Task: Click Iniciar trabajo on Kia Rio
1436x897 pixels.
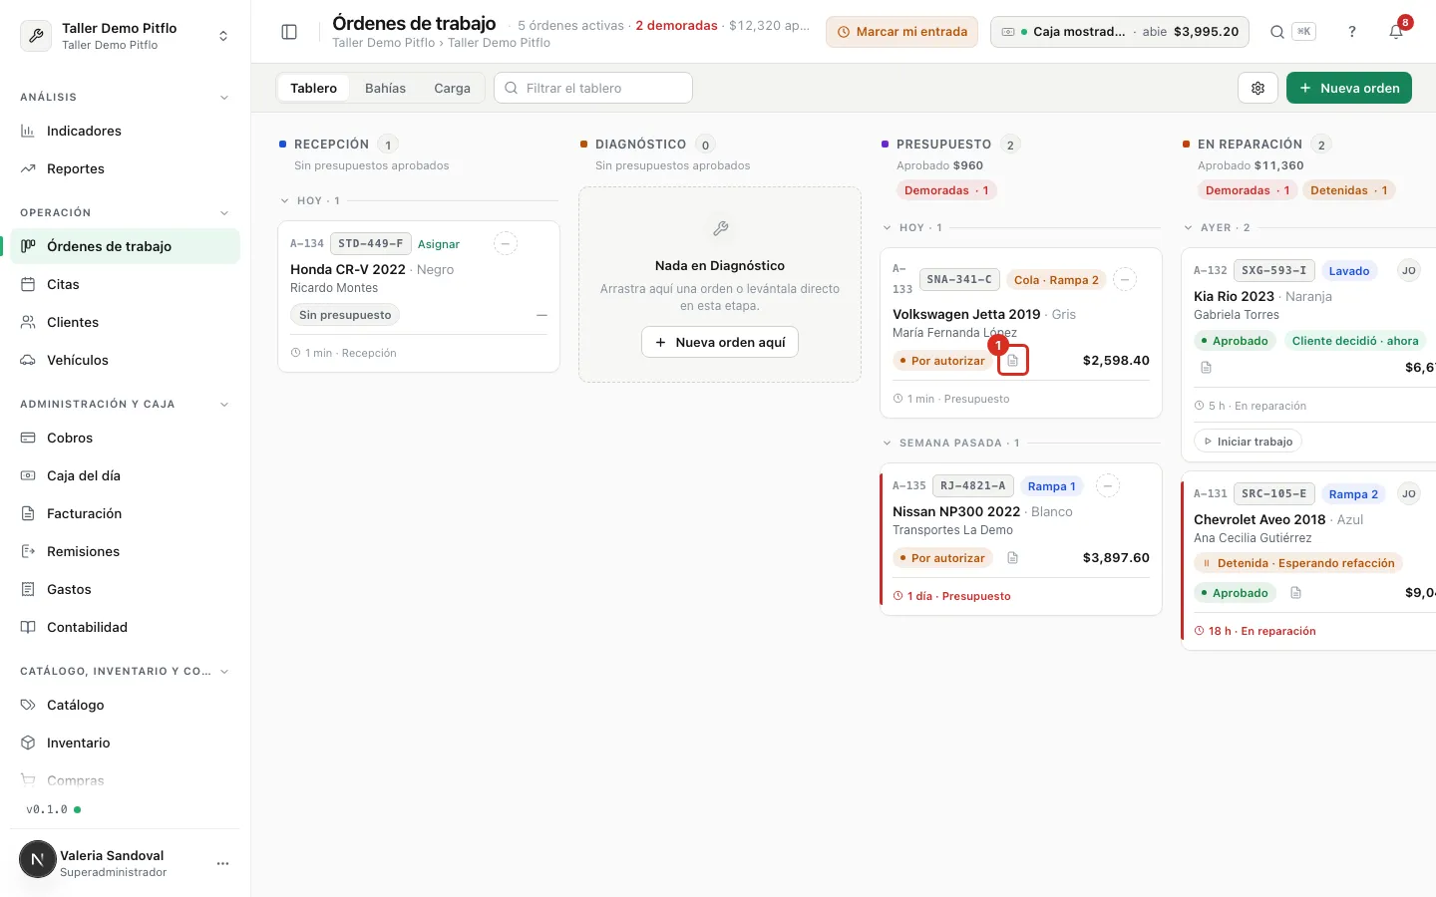Action: (1248, 442)
